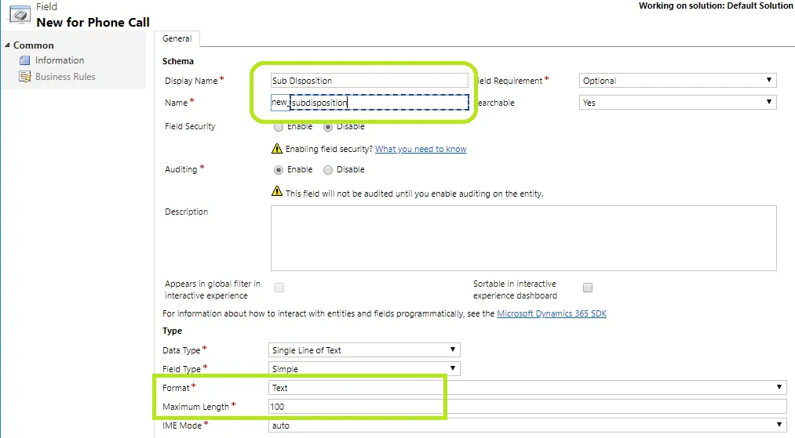This screenshot has height=438, width=795.
Task: Click the Business Rules icon in sidebar
Action: point(24,77)
